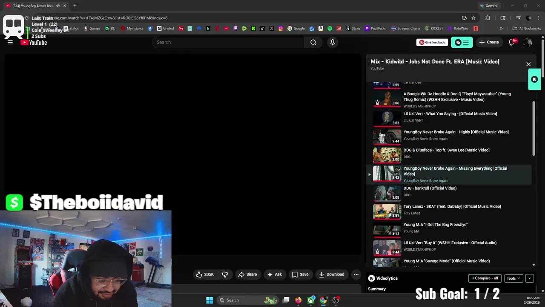
Task: Open the KICKLET bookmark
Action: 433,29
